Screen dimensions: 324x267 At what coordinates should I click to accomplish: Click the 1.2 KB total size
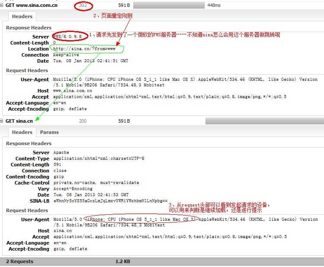[123, 261]
